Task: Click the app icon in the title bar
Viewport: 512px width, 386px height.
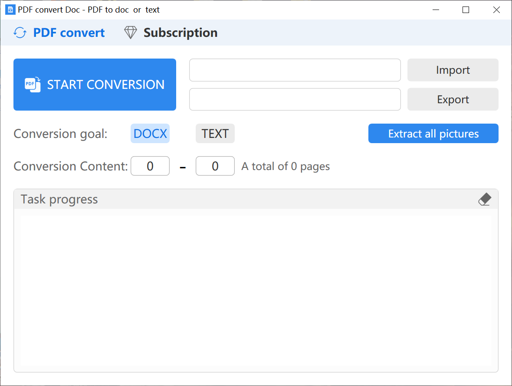Action: point(10,10)
